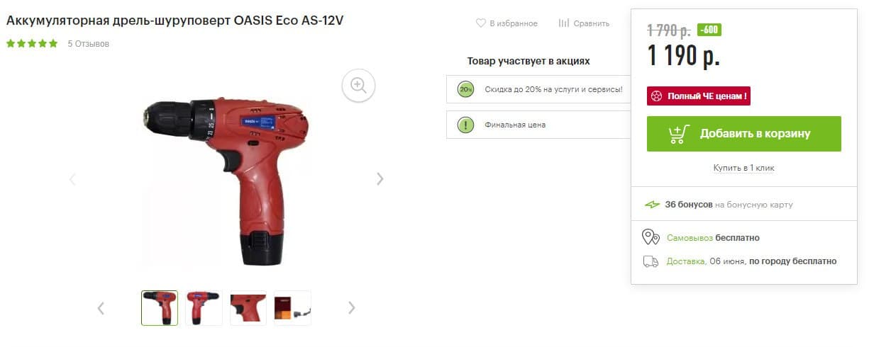Viewport: 869px width, 347px height.
Task: Click the green 20% discount badge icon
Action: (x=465, y=89)
